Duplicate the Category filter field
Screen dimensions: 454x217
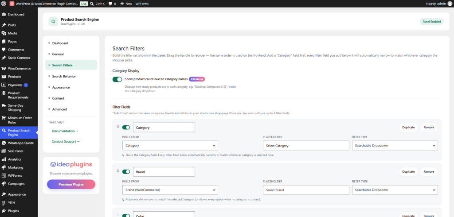point(408,127)
